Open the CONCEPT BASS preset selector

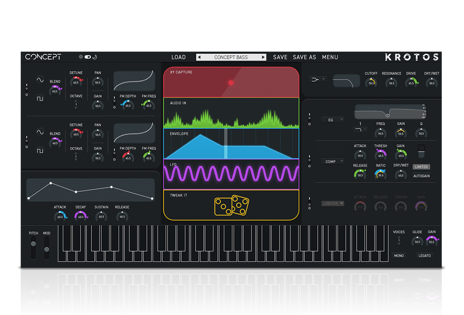(x=231, y=57)
